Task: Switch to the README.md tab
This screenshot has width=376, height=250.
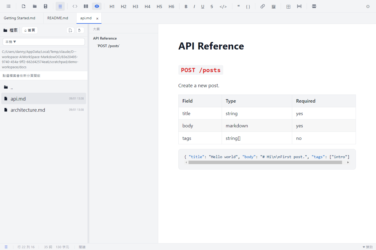Action: coord(58,18)
